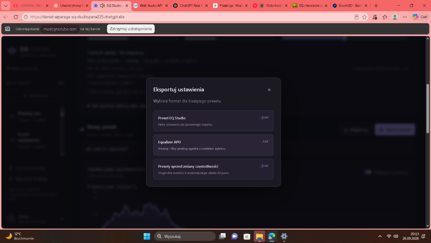This screenshot has width=431, height=243.
Task: Open clock and date 20:13
Action: coord(411,236)
